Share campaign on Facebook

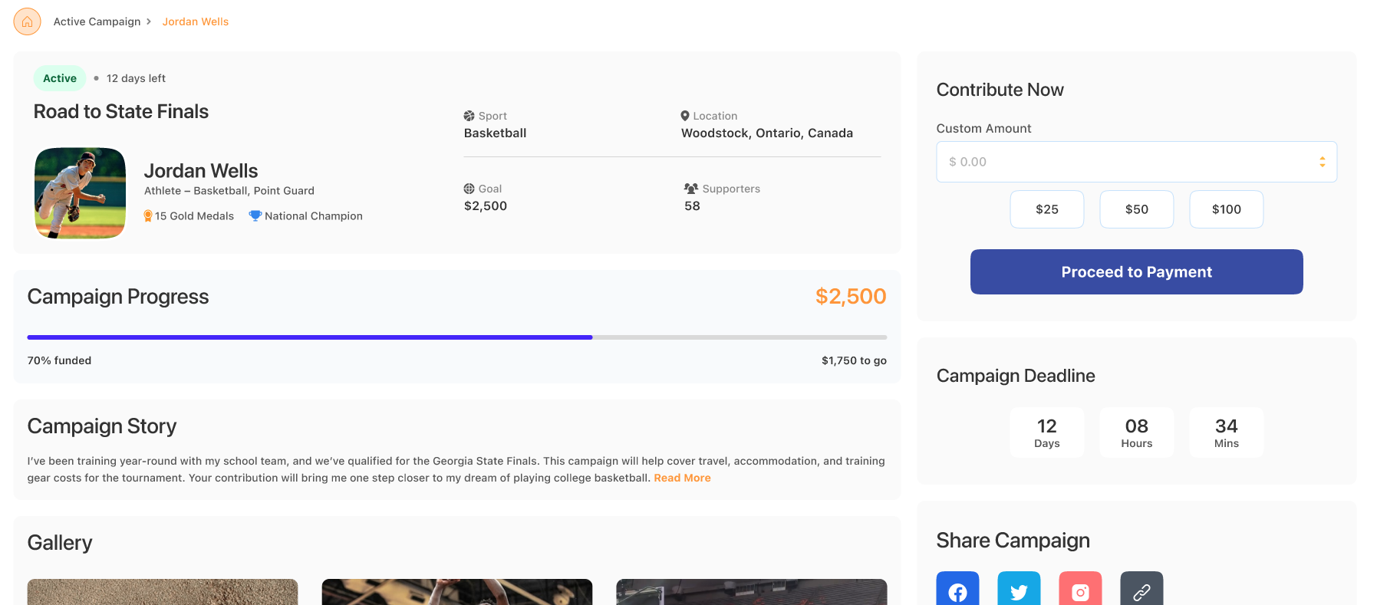tap(957, 591)
